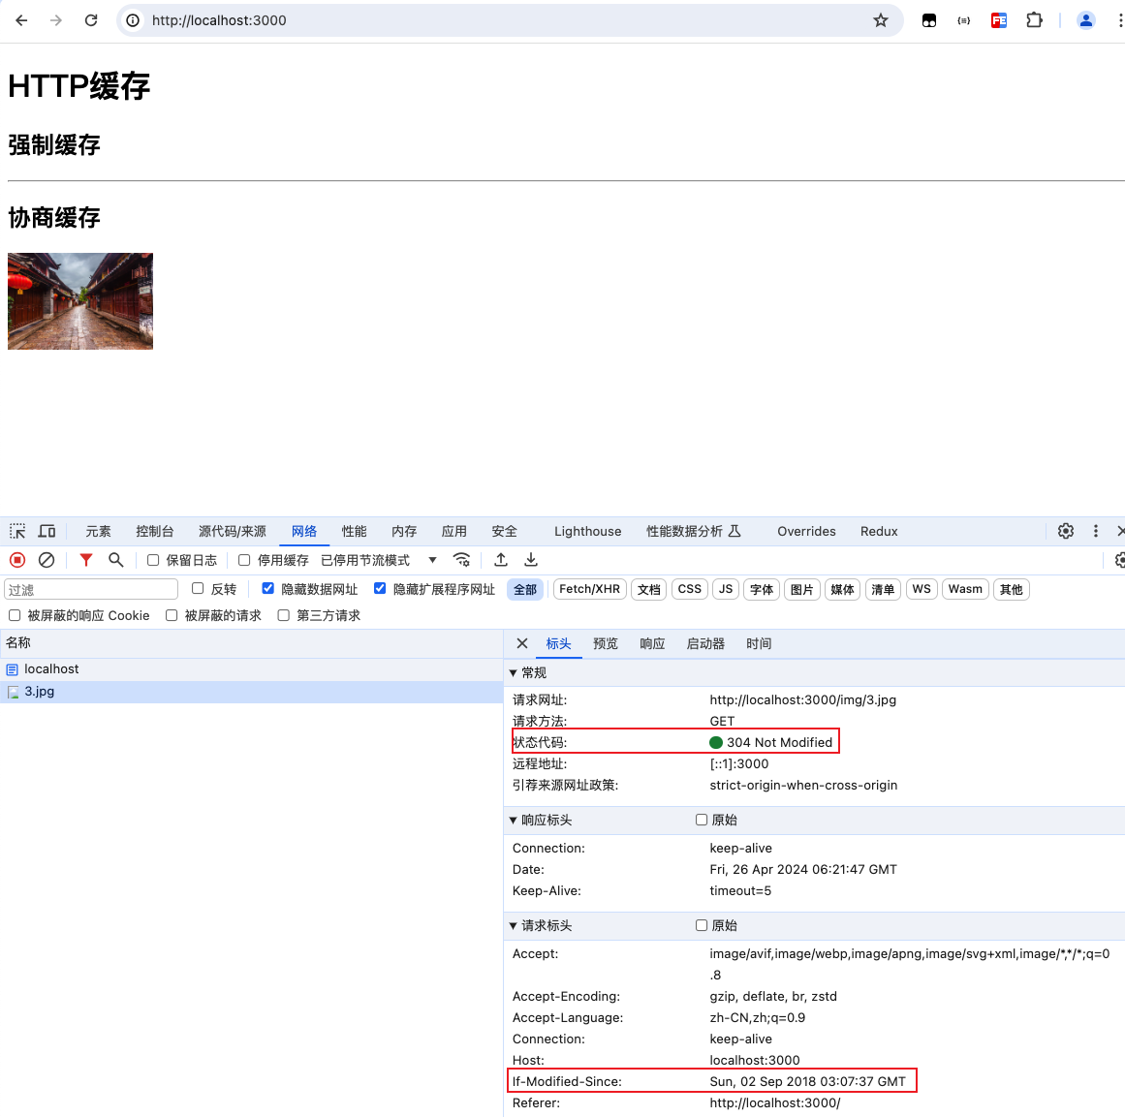This screenshot has width=1125, height=1117.
Task: Clear the network log
Action: tap(47, 560)
